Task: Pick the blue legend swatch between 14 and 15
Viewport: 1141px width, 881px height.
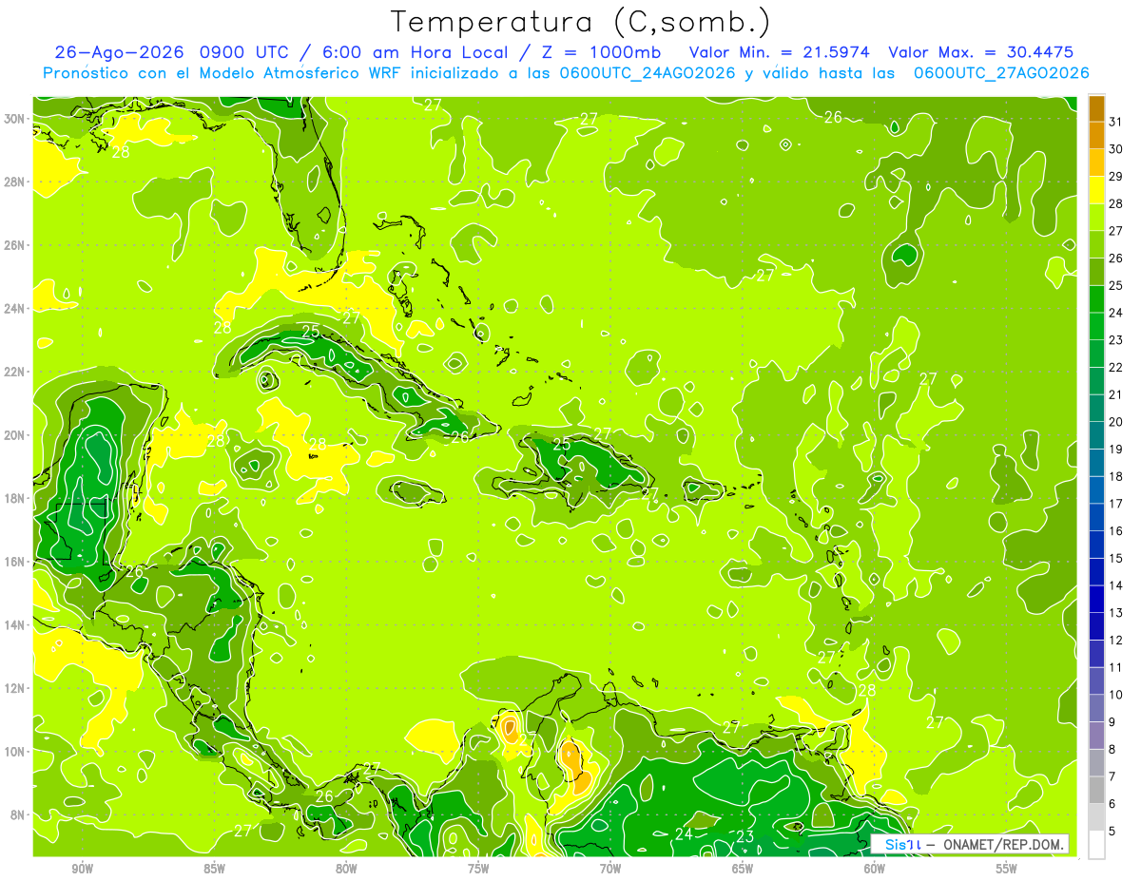Action: coord(1096,572)
